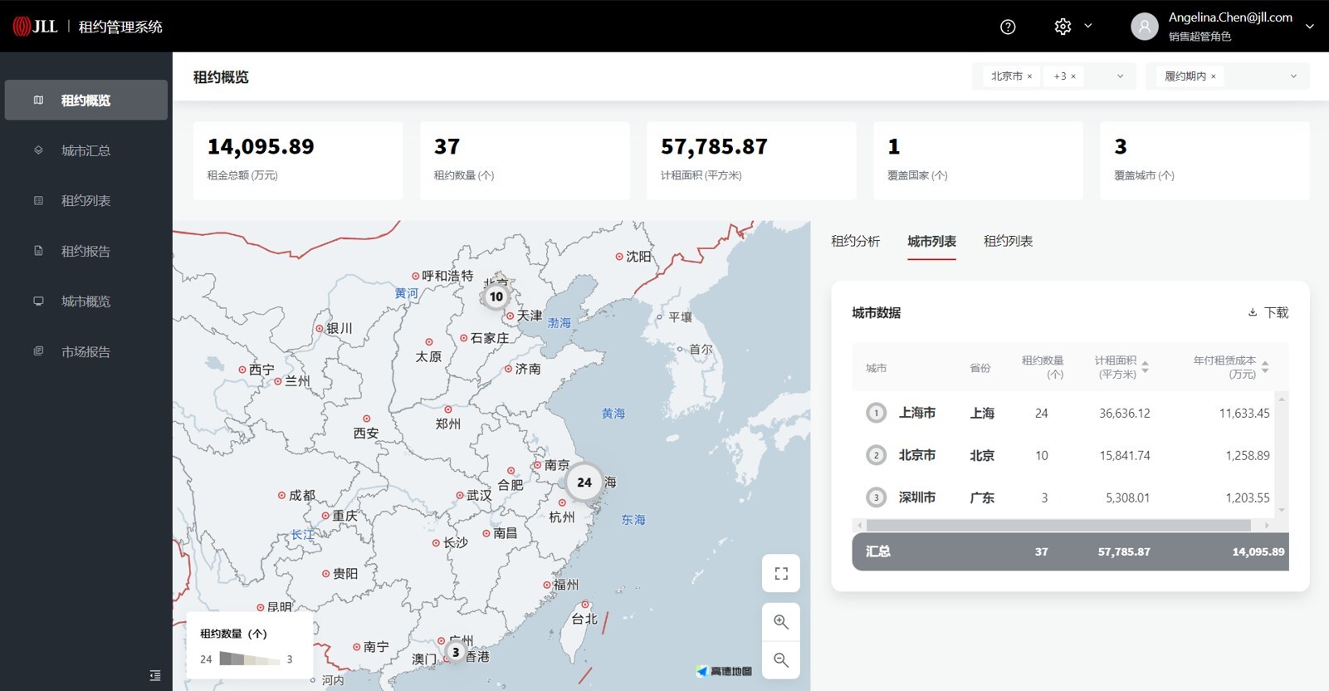Screen dimensions: 1329x691
Task: Open 城市汇总 in the sidebar
Action: point(86,150)
